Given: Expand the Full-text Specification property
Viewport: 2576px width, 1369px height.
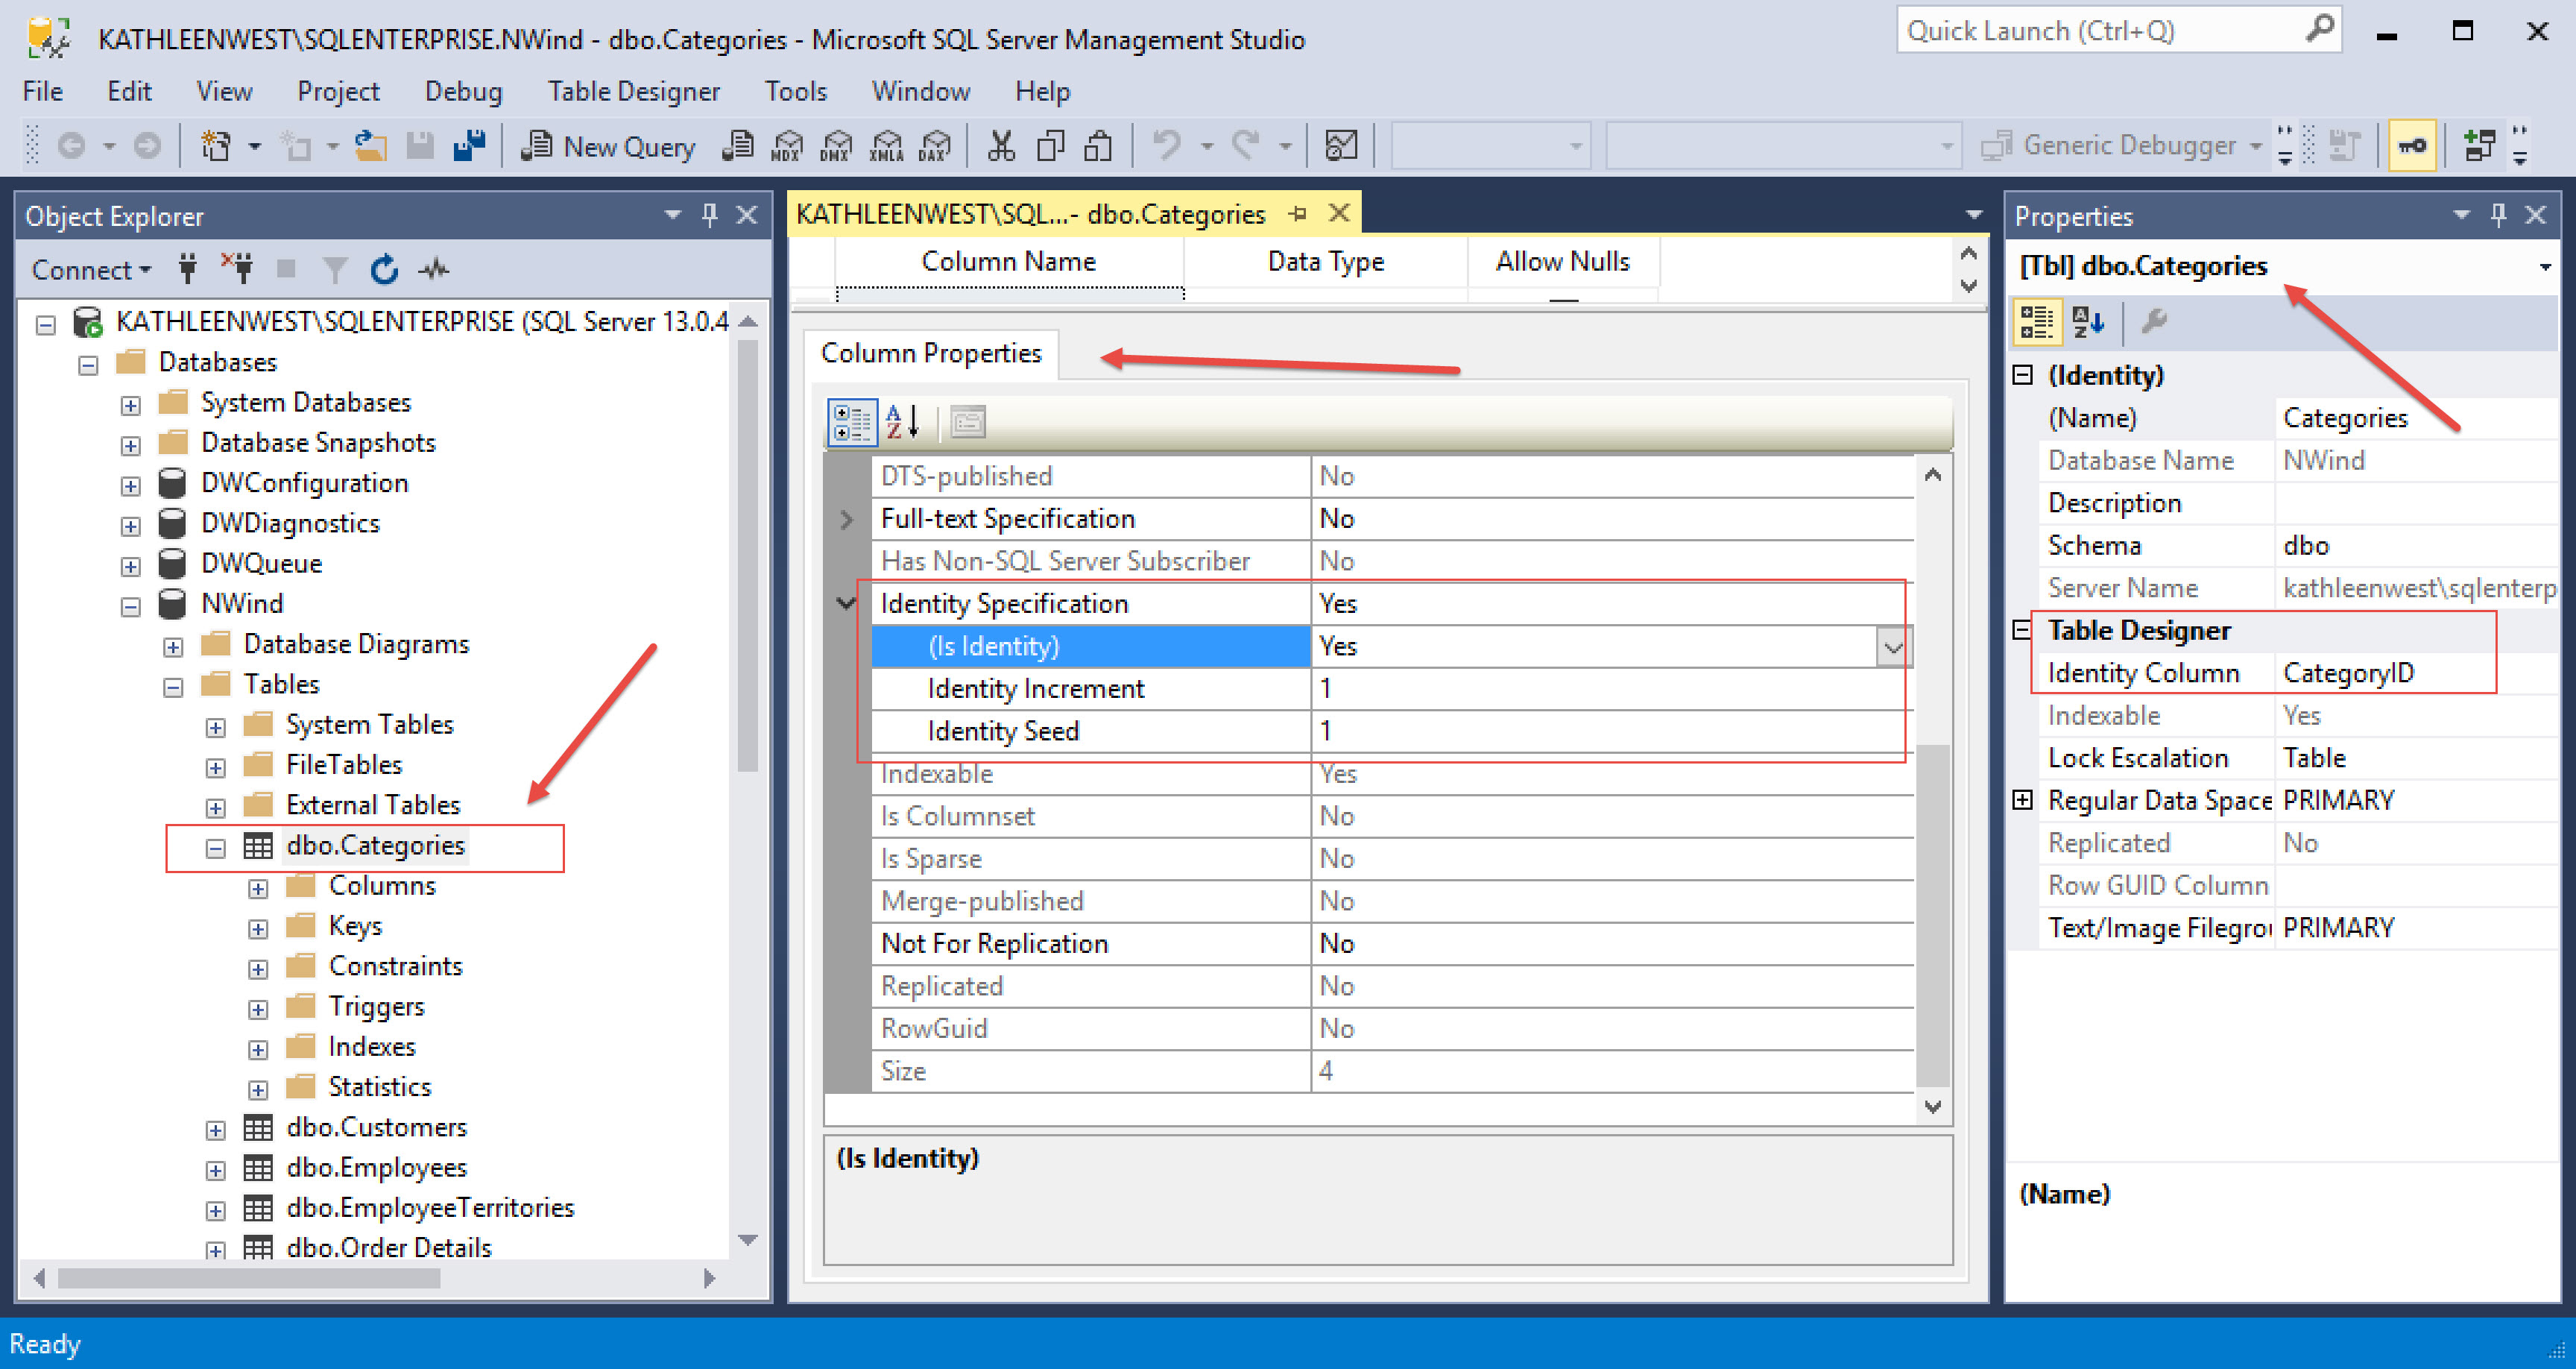Looking at the screenshot, I should 847,520.
